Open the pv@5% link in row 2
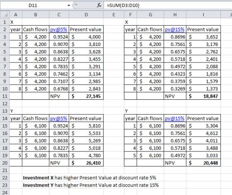Image resolution: width=232 pixels, height=195 pixels. click(58, 29)
